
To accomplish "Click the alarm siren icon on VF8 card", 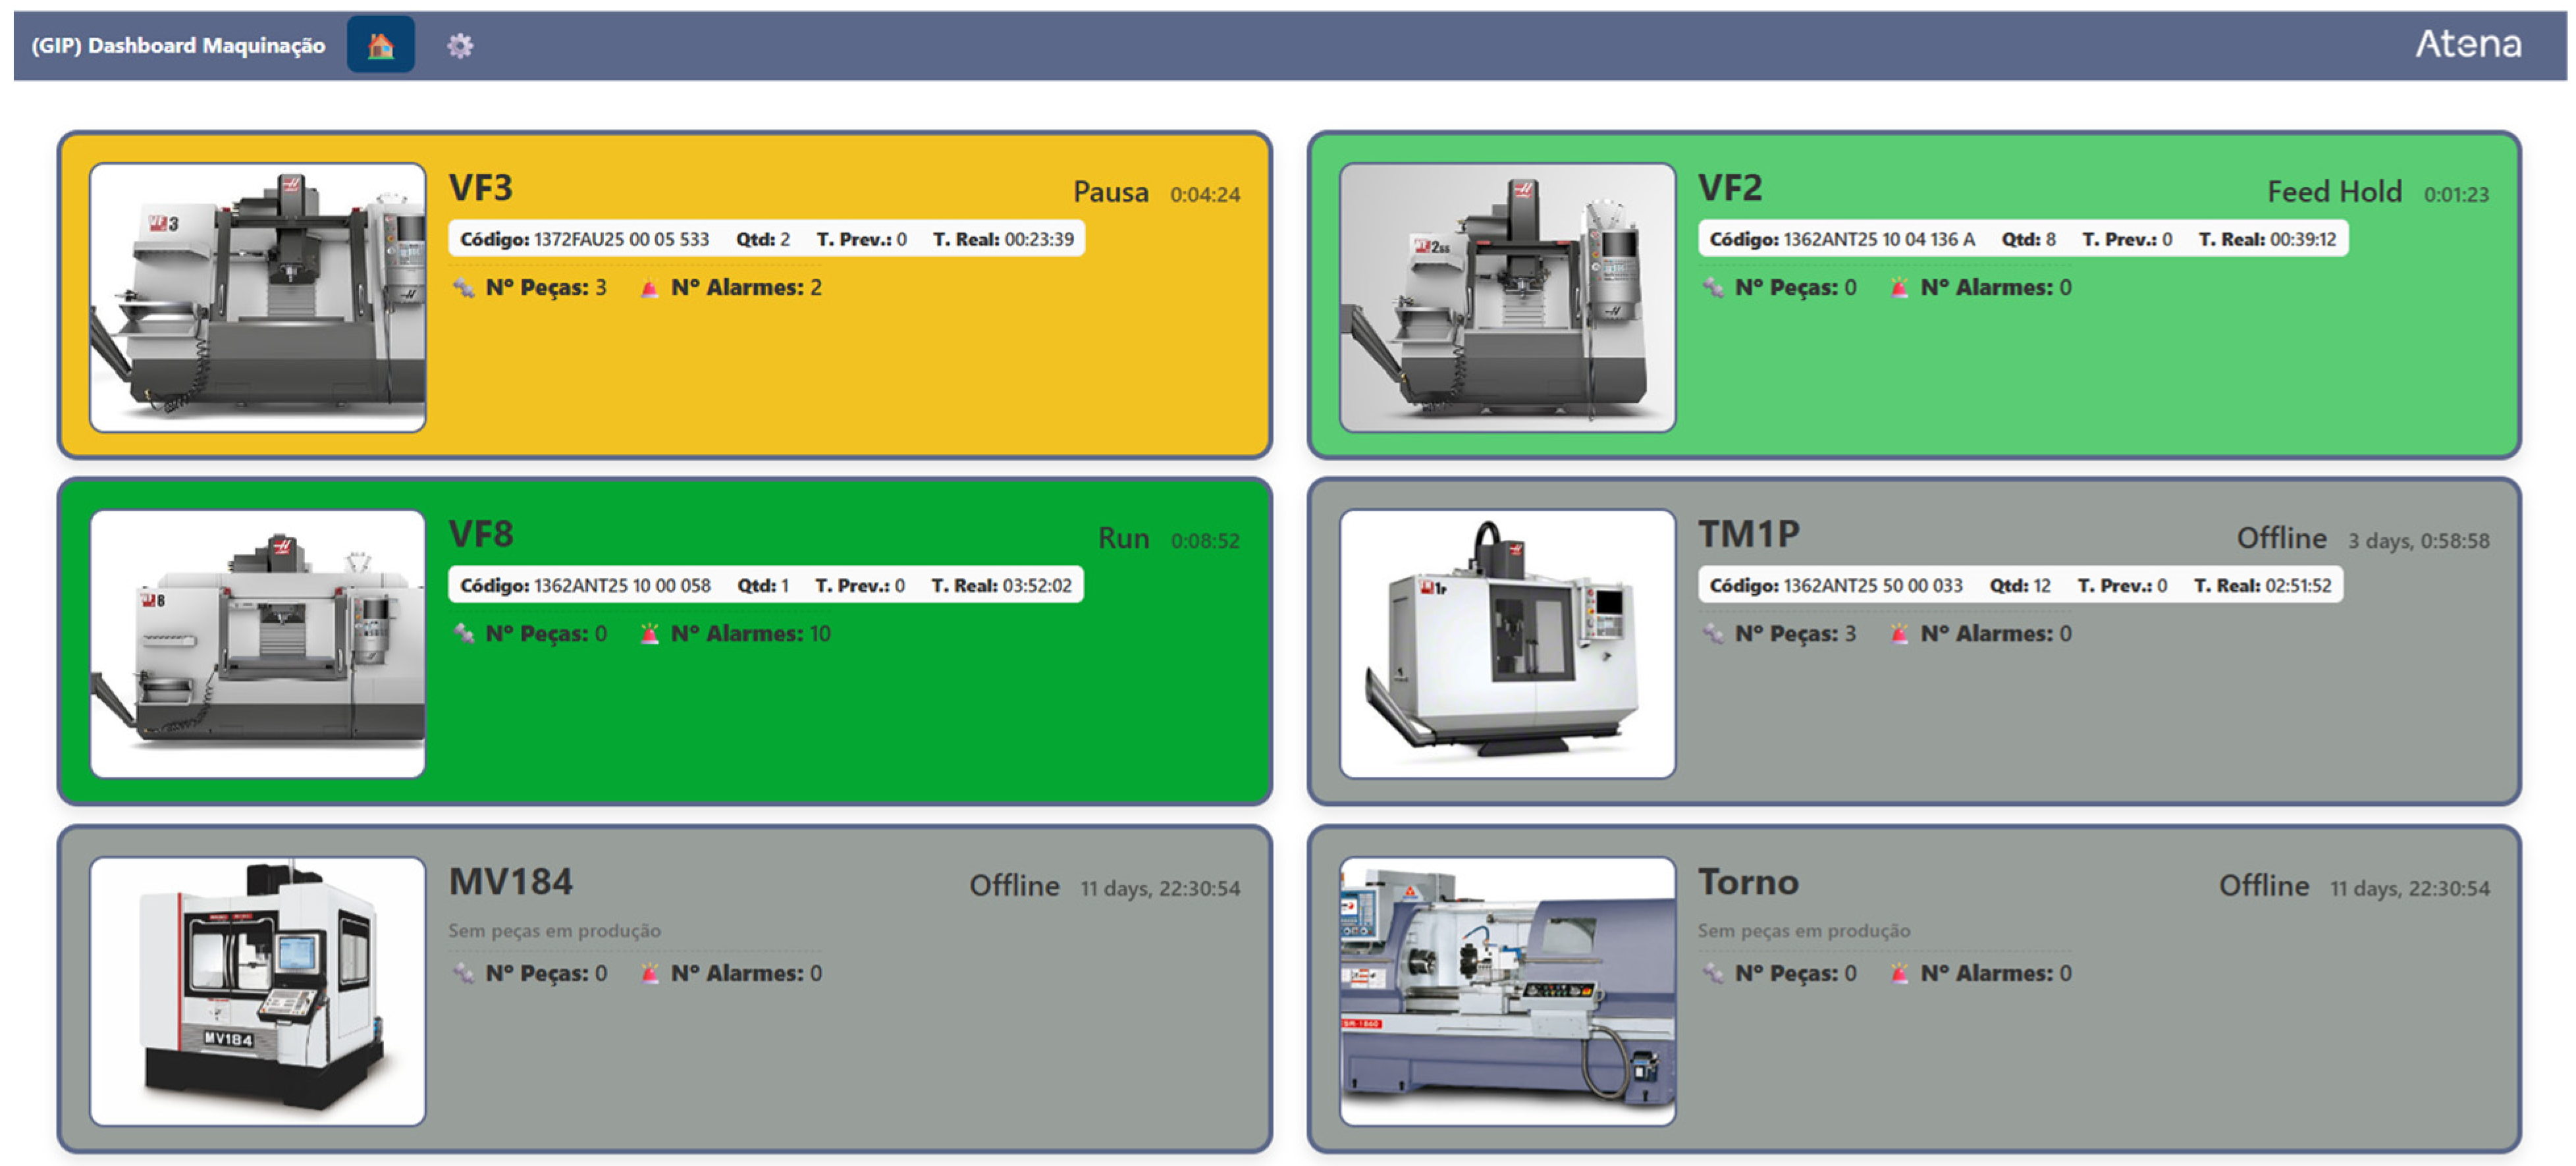I will click(649, 634).
